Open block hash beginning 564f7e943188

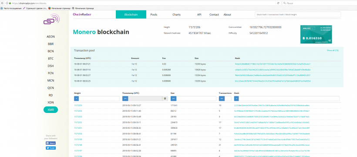(272, 122)
